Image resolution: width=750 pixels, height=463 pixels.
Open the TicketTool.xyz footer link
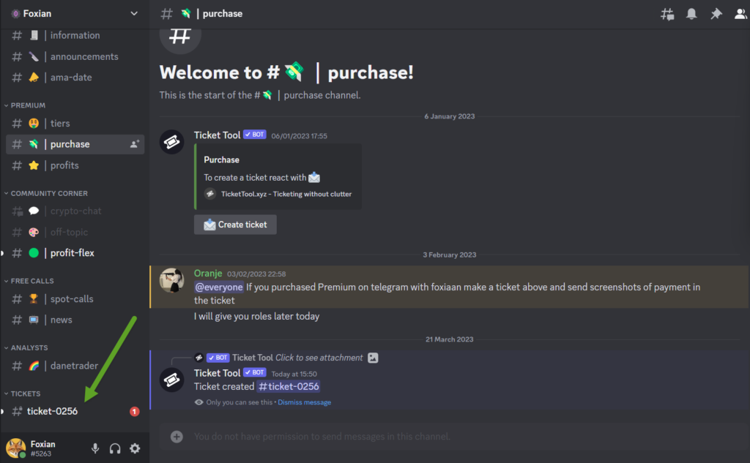point(286,194)
